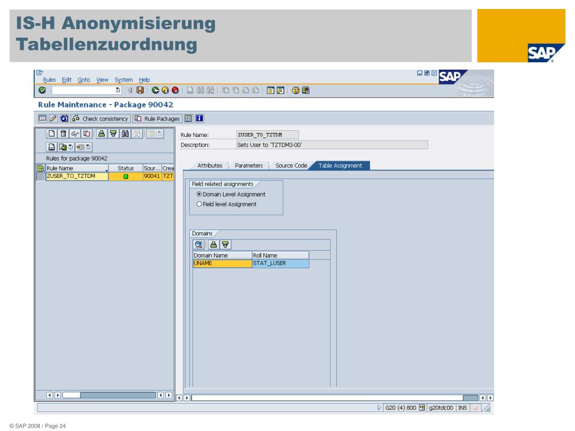Screen dimensions: 575x431
Task: Click the Export icon in rules panel
Action: (63, 147)
